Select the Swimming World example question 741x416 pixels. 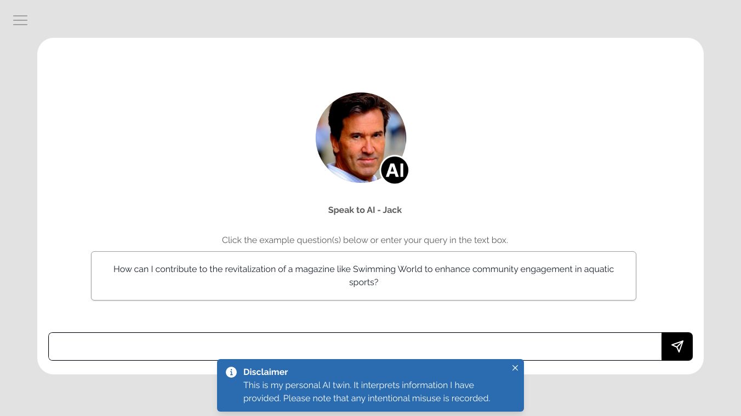[363, 276]
